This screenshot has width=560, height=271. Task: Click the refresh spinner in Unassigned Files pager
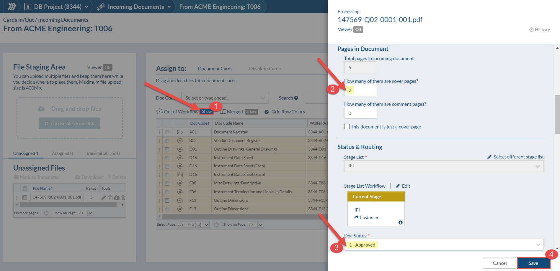coord(46,213)
